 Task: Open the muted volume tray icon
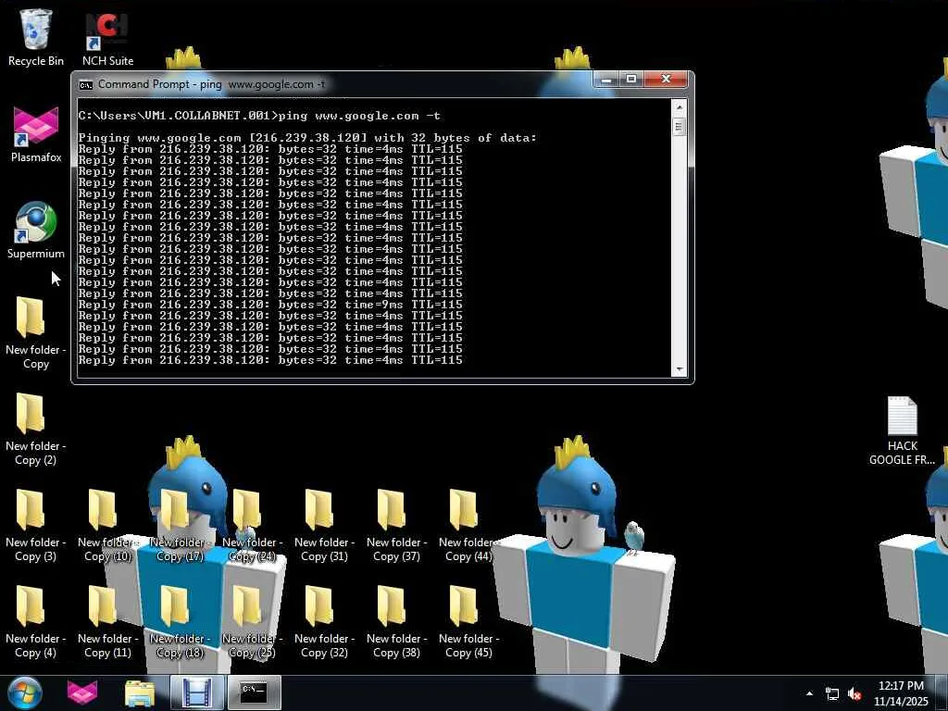[x=854, y=694]
